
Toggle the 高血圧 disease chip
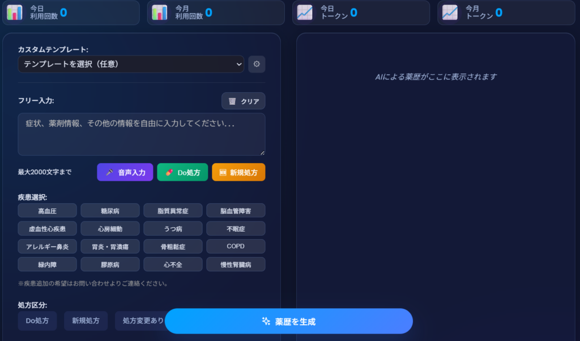tap(47, 211)
